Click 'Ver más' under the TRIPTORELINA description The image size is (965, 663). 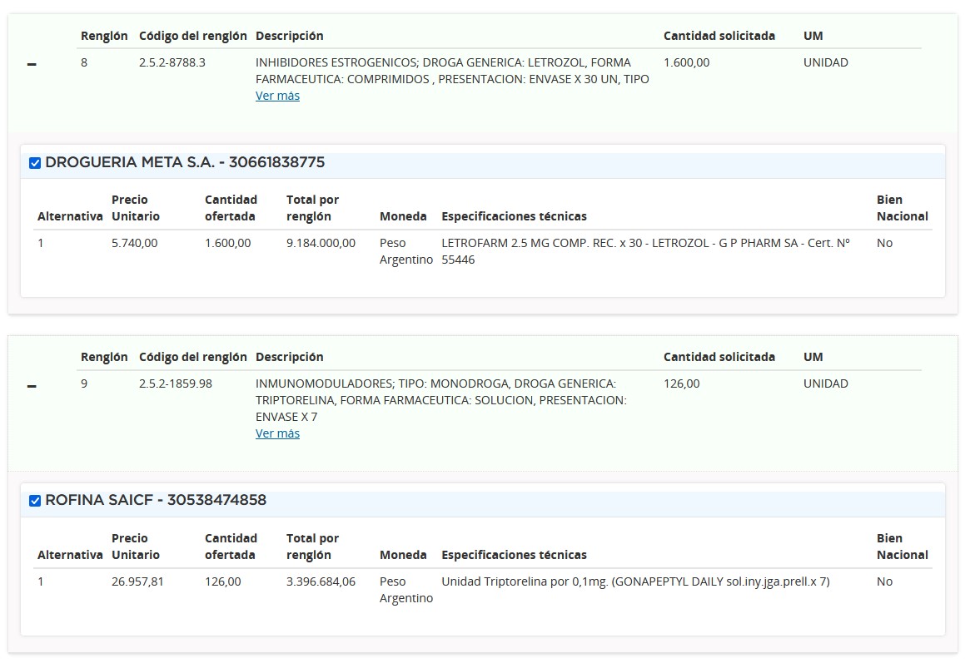pyautogui.click(x=277, y=433)
